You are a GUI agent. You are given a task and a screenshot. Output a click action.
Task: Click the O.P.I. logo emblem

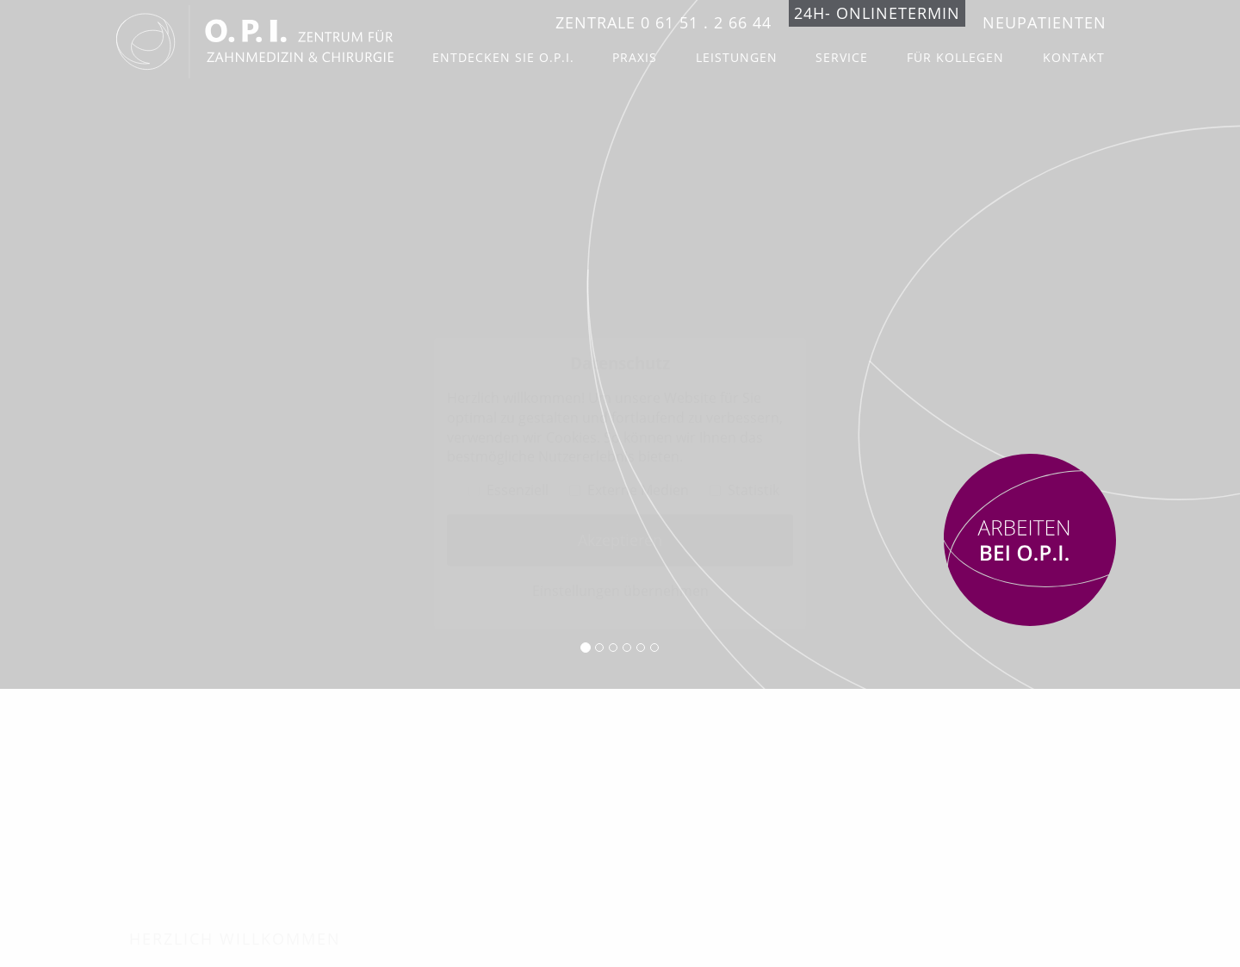146,41
